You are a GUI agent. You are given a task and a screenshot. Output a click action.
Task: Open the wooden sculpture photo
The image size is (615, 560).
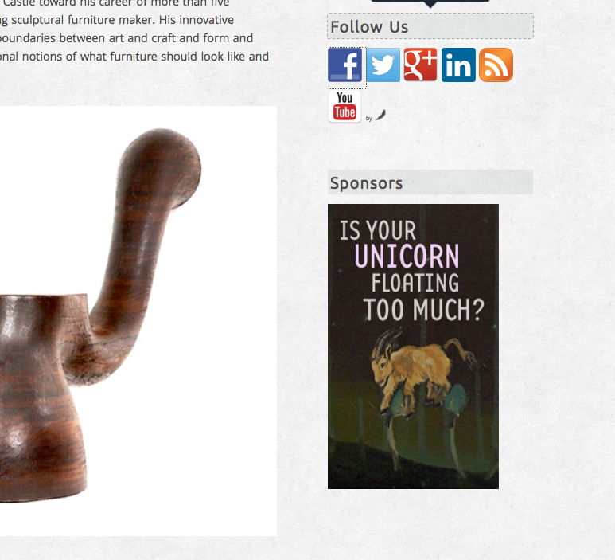click(x=138, y=321)
